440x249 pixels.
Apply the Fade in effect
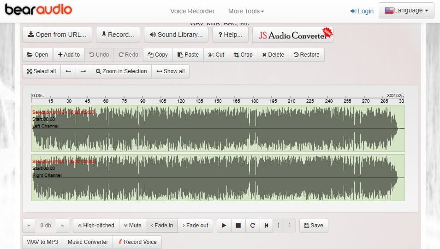(162, 226)
